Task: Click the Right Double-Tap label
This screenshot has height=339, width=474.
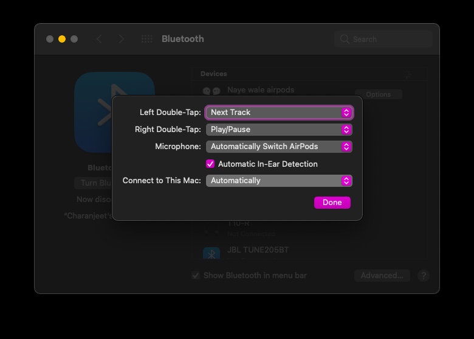Action: point(168,130)
